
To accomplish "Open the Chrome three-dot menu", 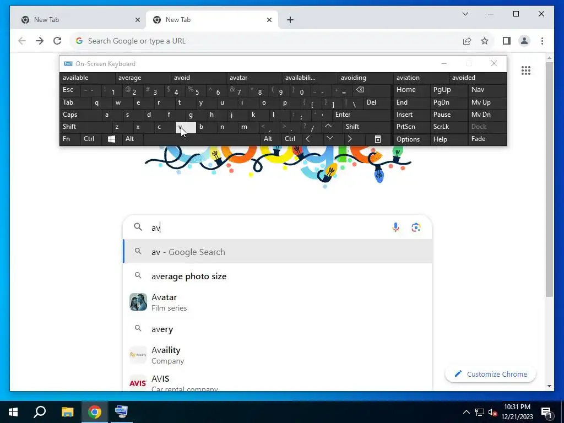I will [542, 41].
